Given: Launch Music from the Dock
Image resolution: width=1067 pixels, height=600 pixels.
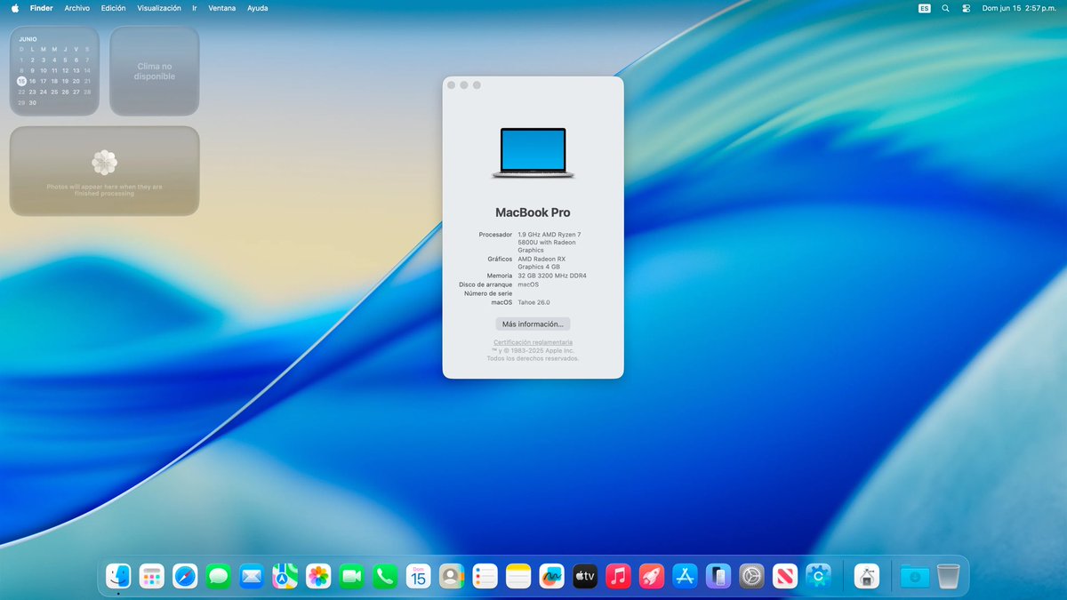Looking at the screenshot, I should (619, 576).
